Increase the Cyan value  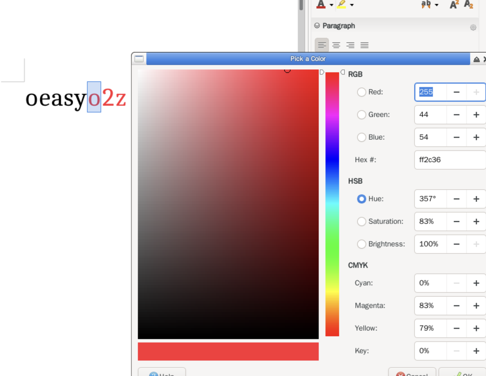point(476,283)
